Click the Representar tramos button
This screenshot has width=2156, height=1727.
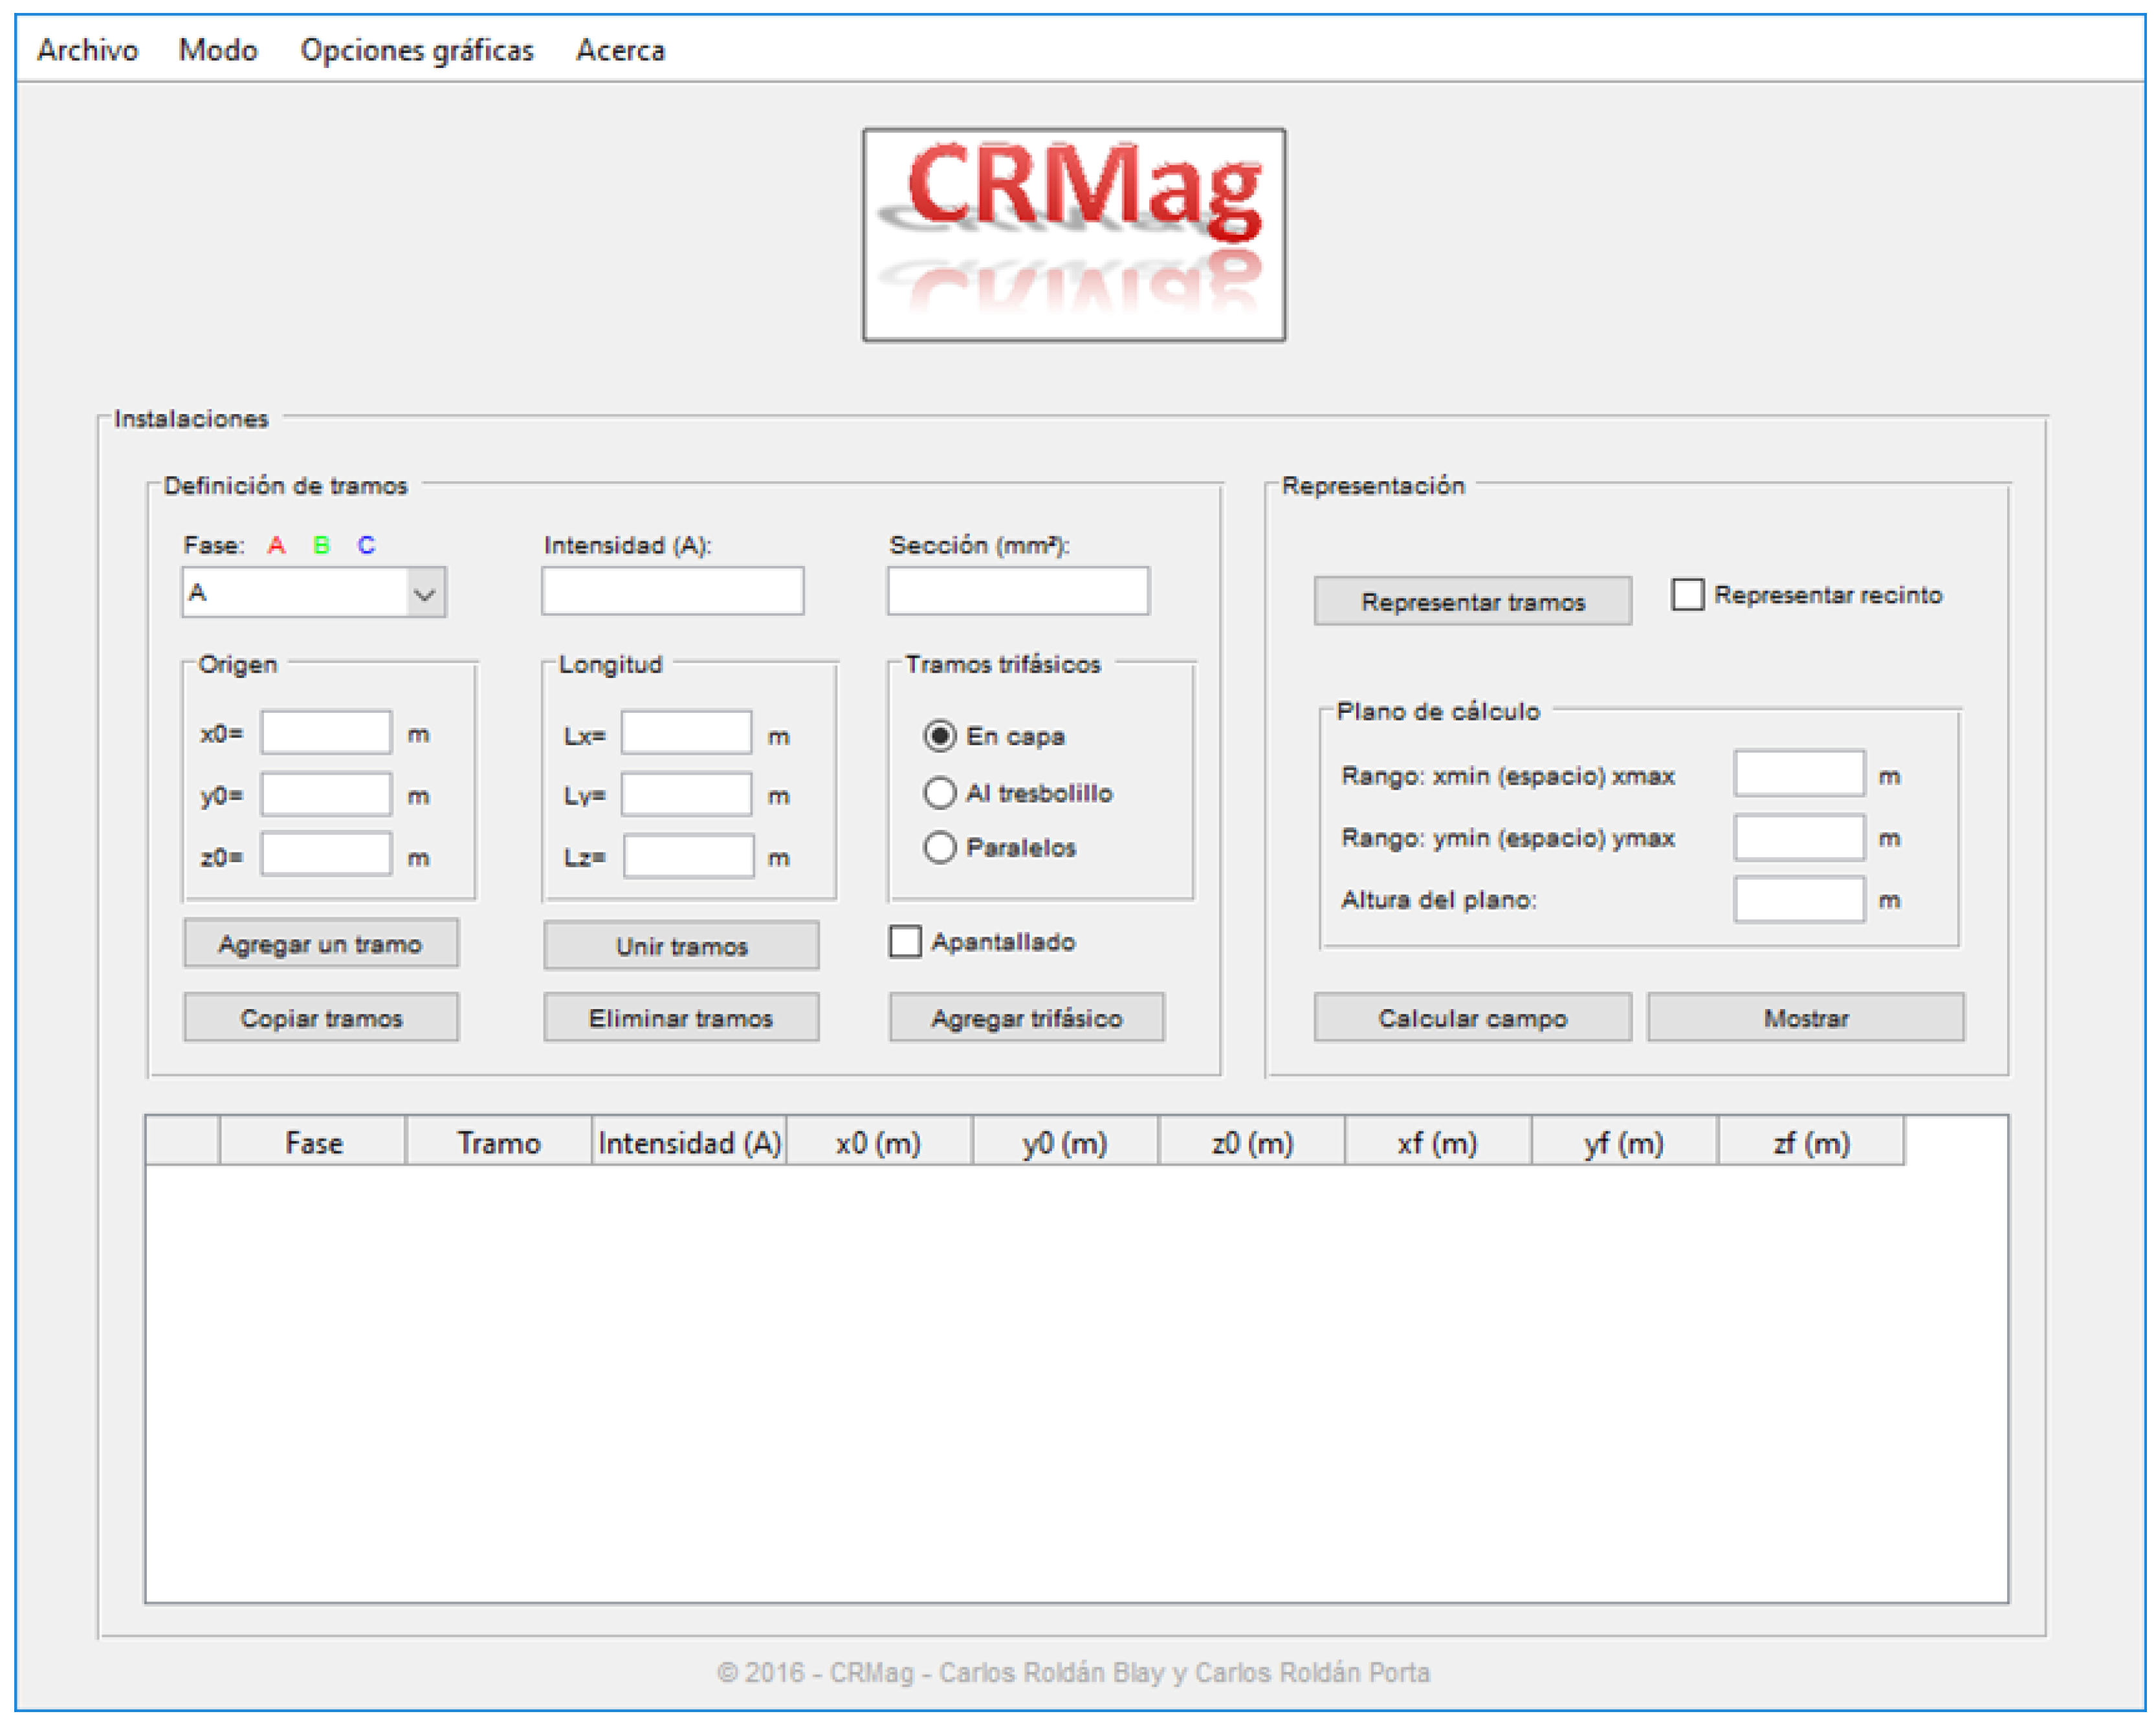(x=1472, y=602)
